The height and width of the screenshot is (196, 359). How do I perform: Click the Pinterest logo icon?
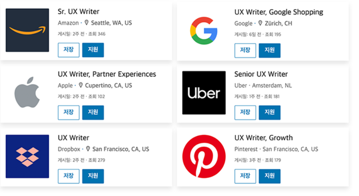(204, 157)
